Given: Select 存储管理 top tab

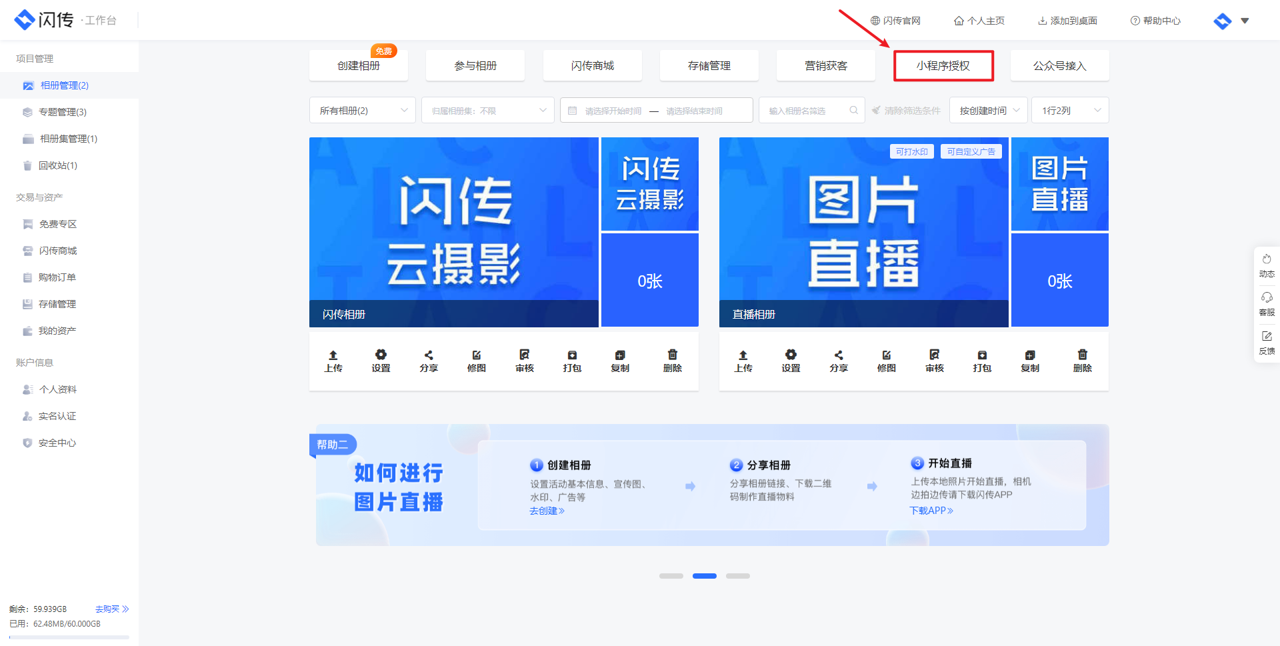Looking at the screenshot, I should (709, 65).
